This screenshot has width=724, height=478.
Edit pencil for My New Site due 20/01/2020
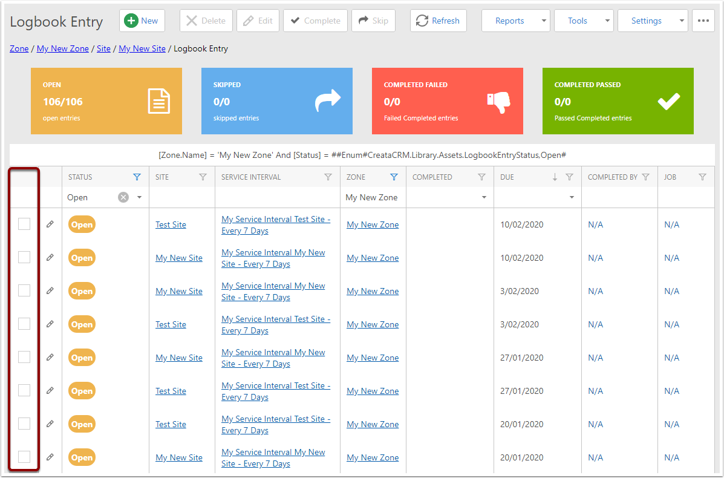click(50, 457)
